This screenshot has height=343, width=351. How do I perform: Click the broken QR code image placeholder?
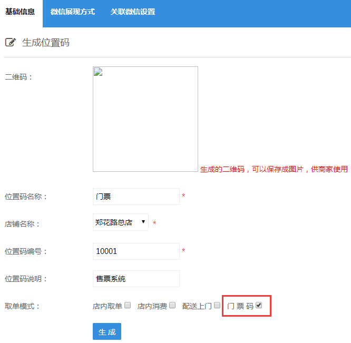click(145, 119)
